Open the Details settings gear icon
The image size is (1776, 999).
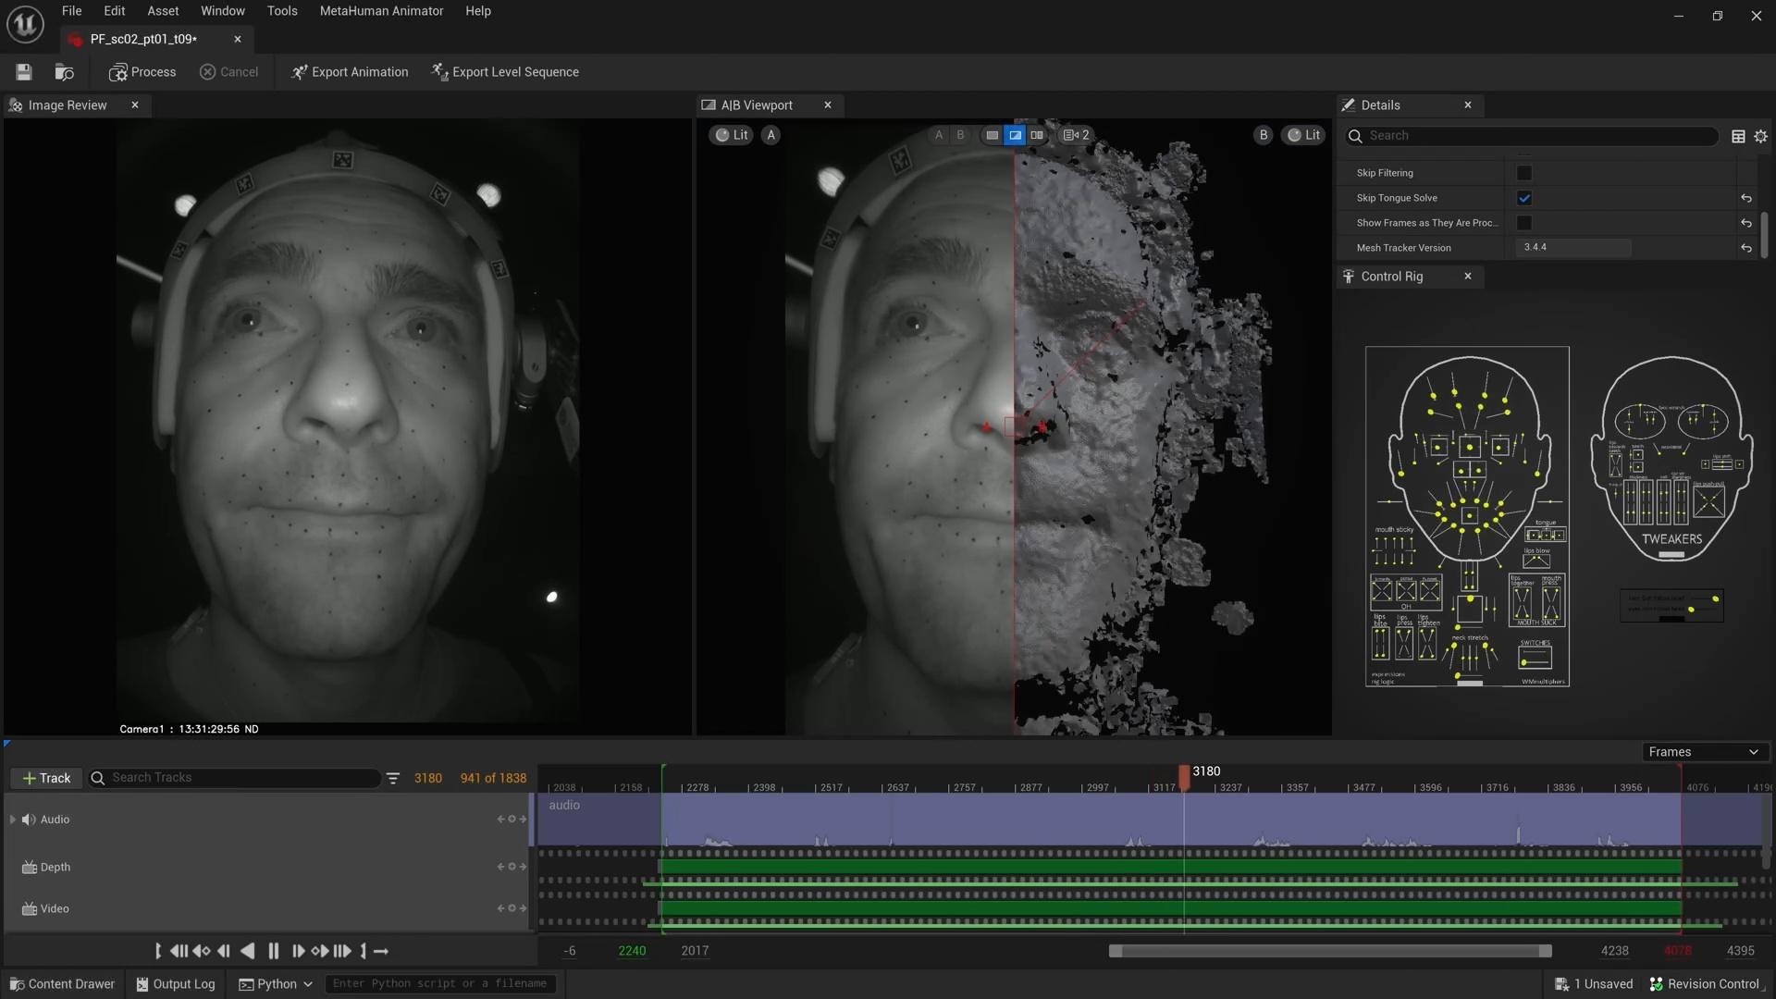1760,136
